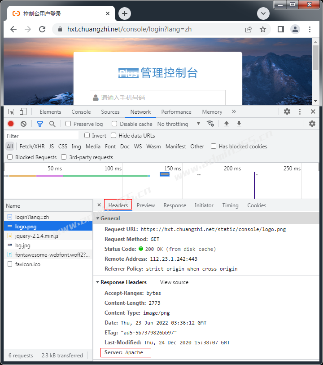Tick the Hide data URLs checkbox

pyautogui.click(x=113, y=135)
